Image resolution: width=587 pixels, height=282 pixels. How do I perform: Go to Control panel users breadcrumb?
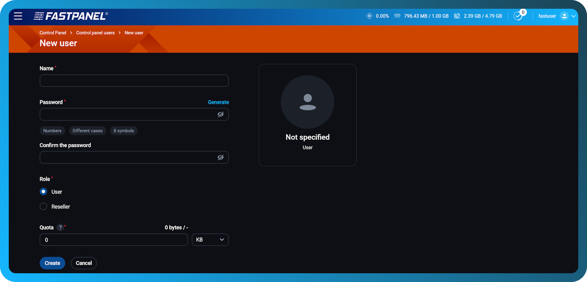click(95, 32)
